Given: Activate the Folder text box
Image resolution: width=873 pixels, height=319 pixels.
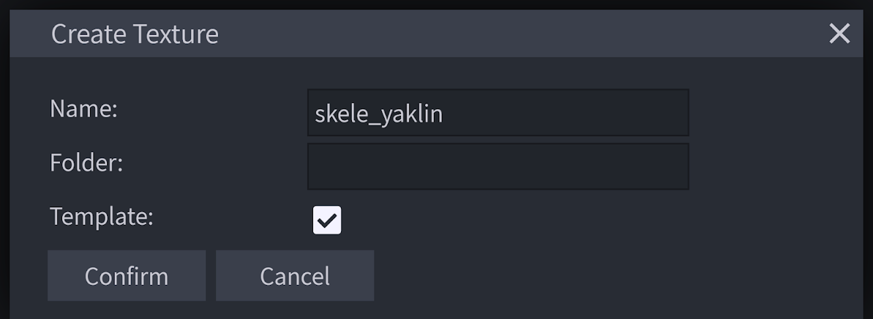Looking at the screenshot, I should (x=498, y=166).
